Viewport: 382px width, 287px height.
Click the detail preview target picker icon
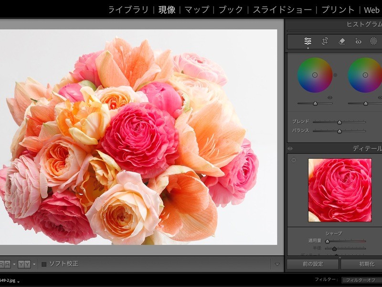click(294, 160)
